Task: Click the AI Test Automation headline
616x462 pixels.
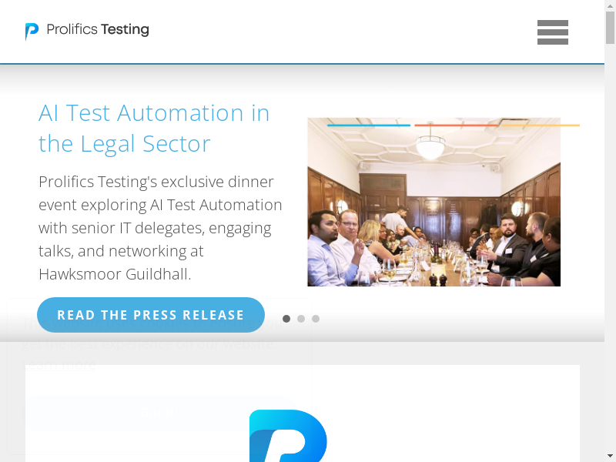Action: [x=154, y=128]
